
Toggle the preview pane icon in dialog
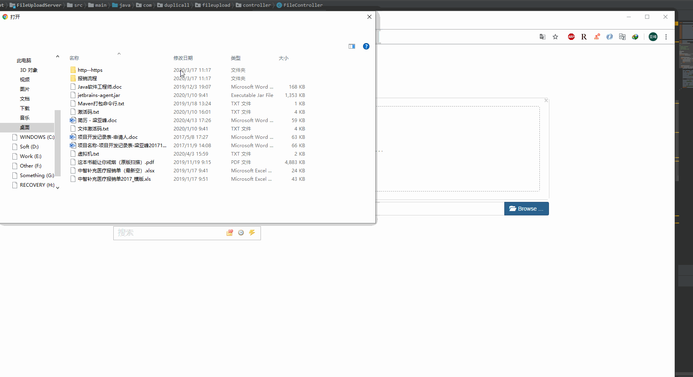pos(352,46)
